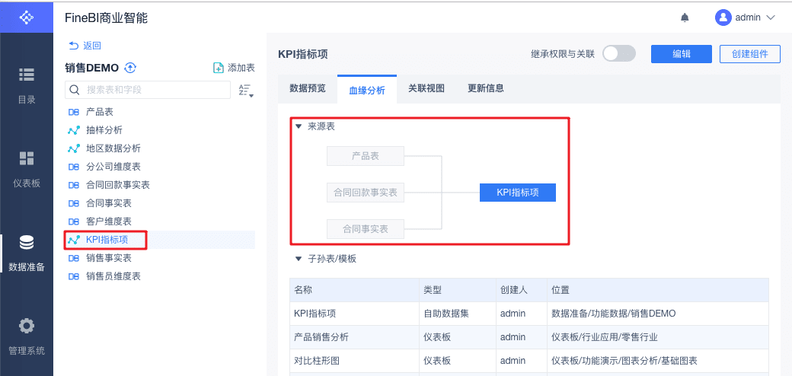Click the FineBI logo icon

click(27, 17)
